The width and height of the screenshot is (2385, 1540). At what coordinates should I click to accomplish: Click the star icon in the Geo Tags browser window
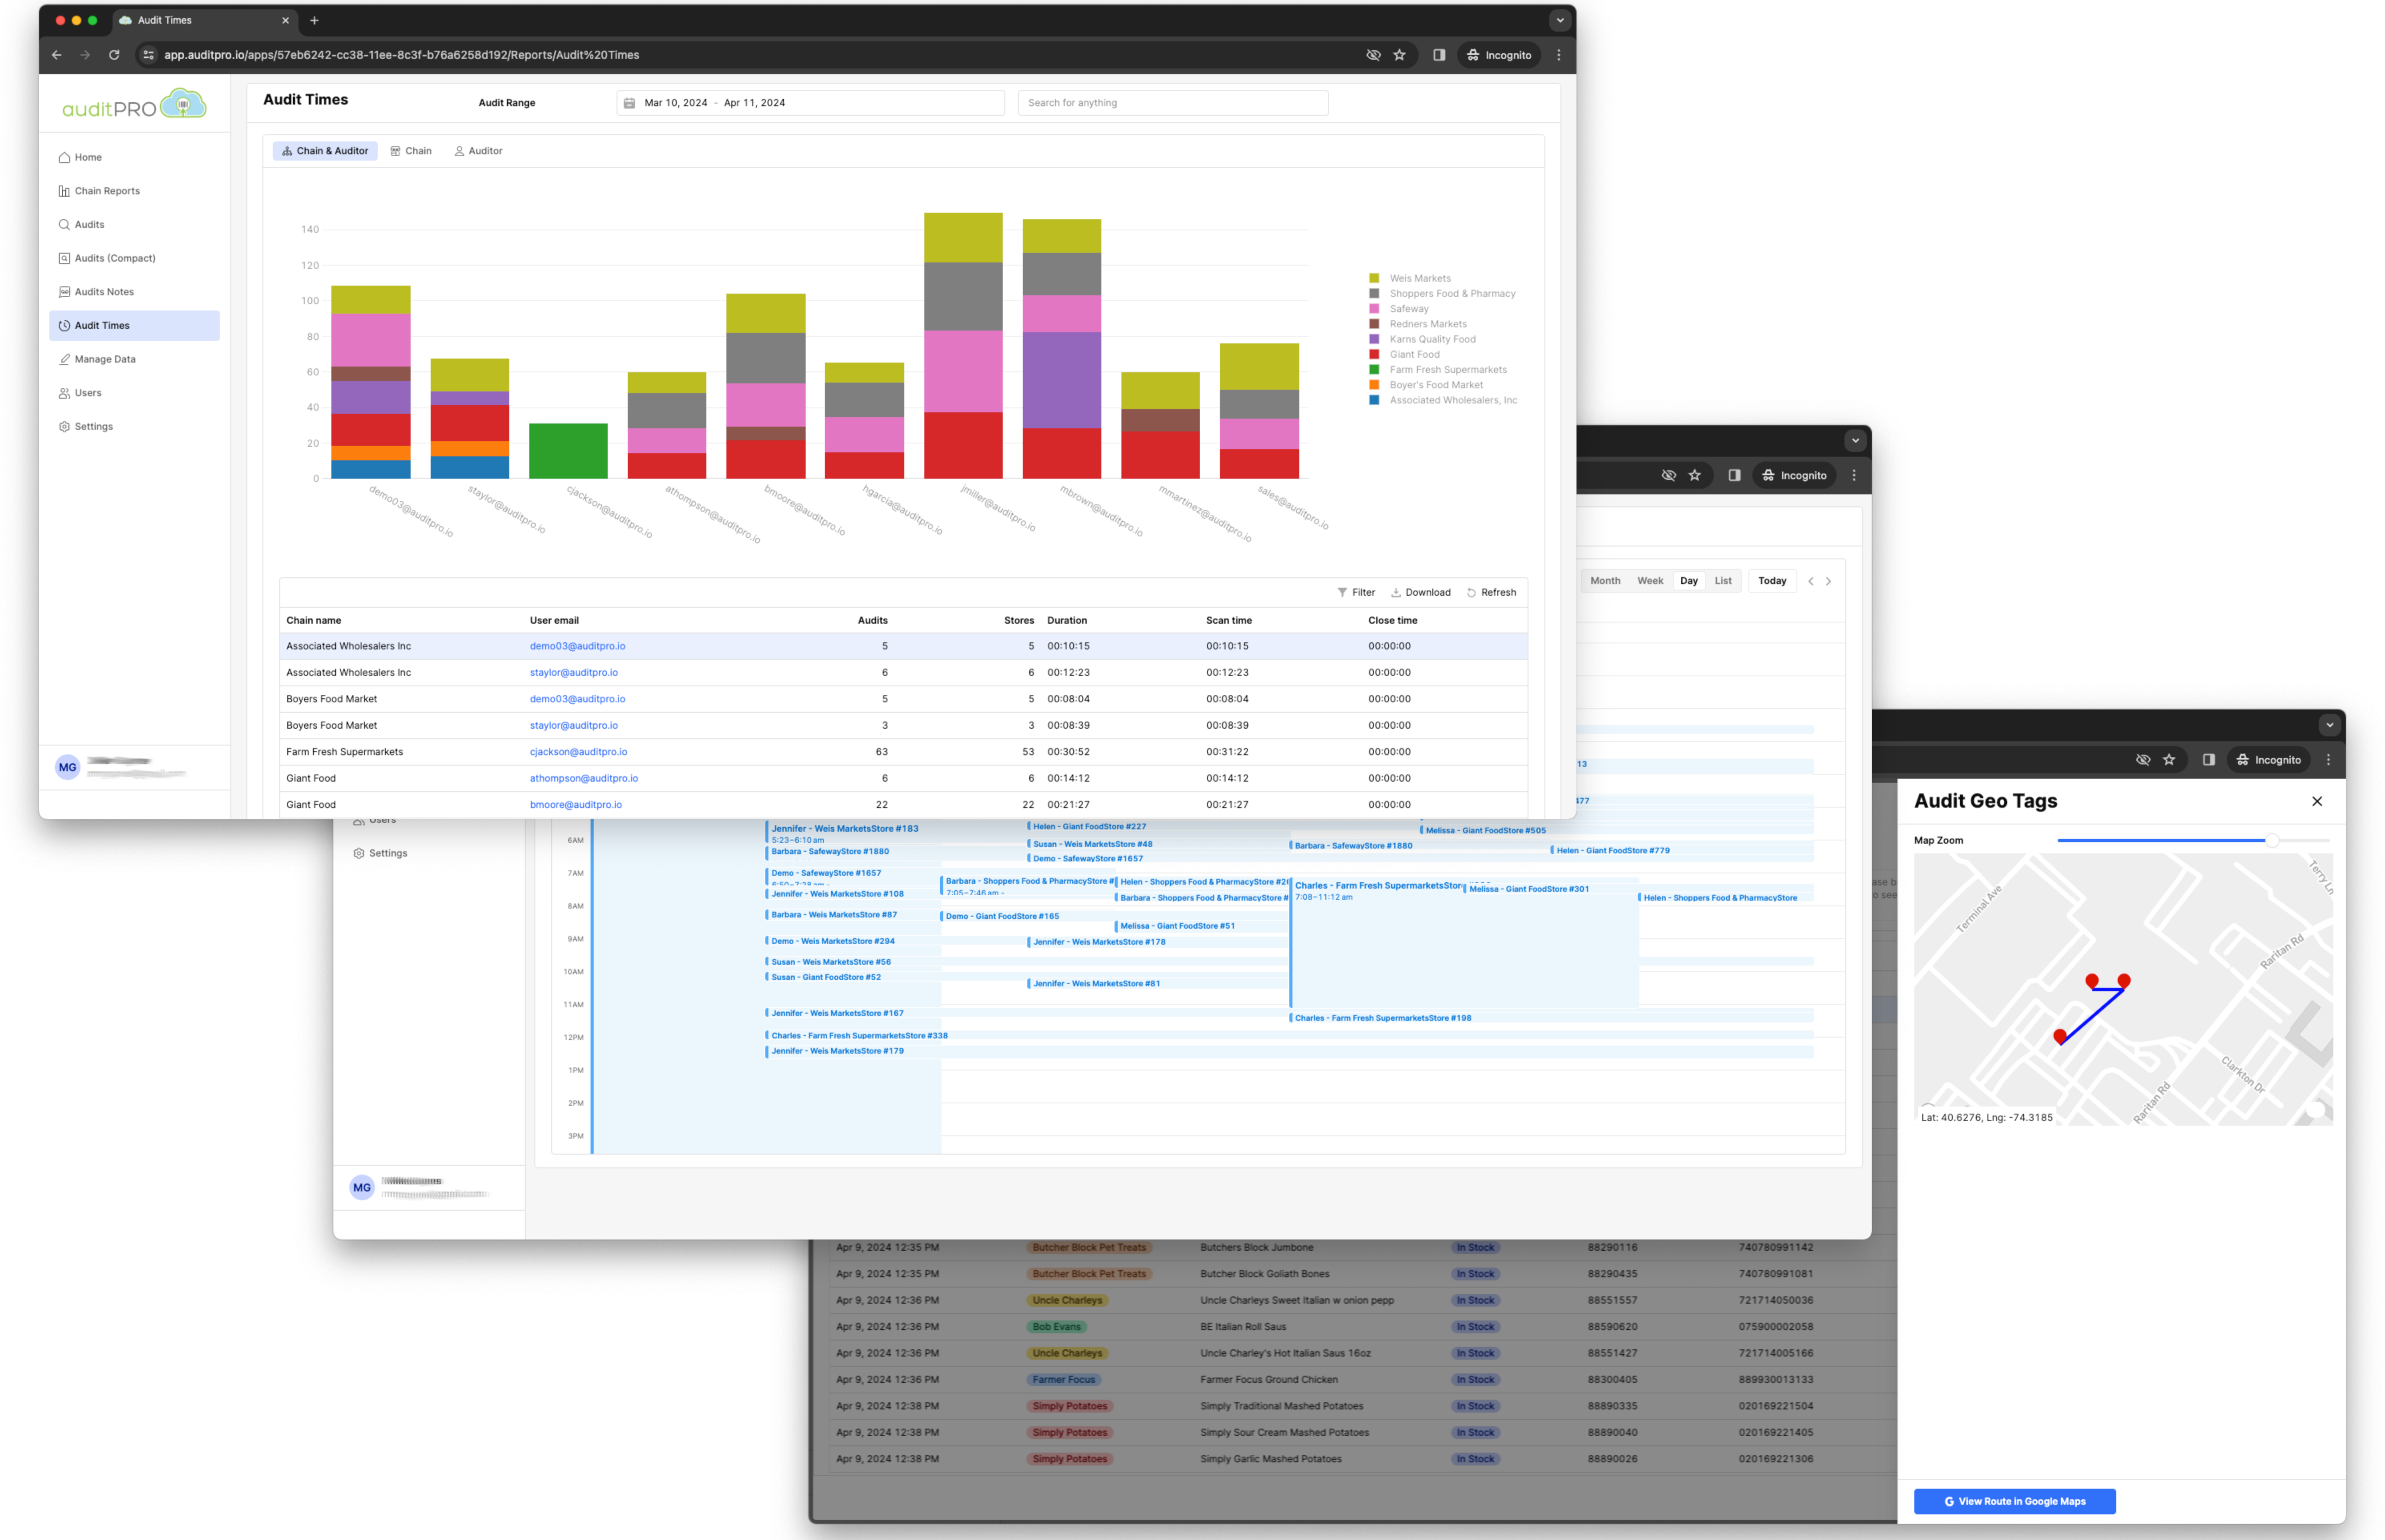[2169, 760]
